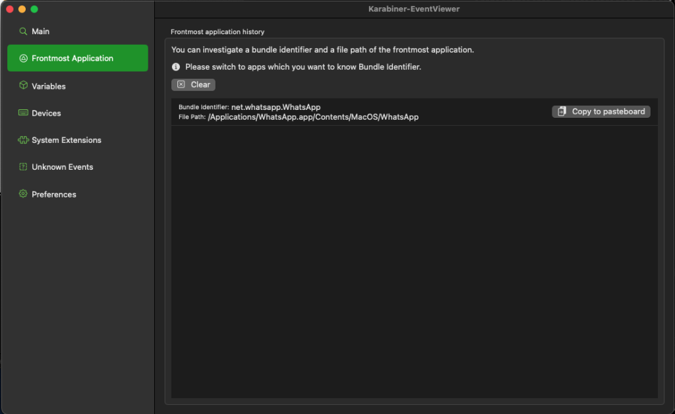Open the Variables section
Screen dimensions: 675x414
(49, 86)
